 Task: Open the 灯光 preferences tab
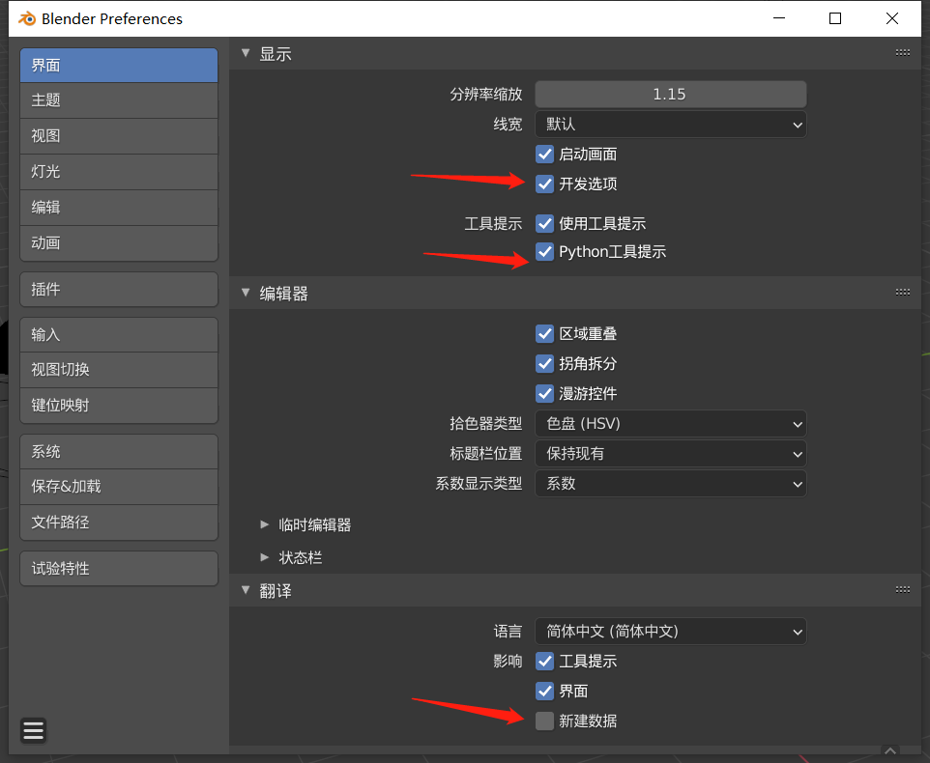click(x=119, y=171)
